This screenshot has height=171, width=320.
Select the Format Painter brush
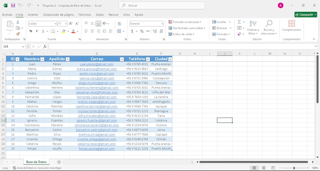click(18, 34)
